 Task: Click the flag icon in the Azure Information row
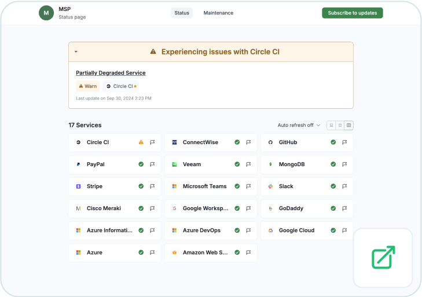(152, 230)
